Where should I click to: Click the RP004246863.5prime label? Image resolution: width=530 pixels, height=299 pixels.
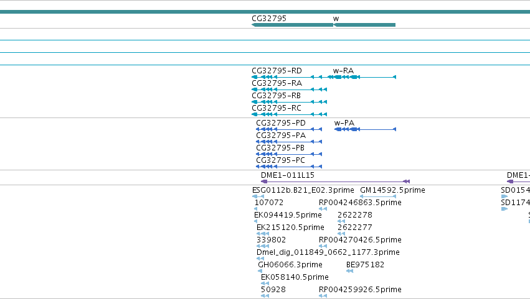click(x=360, y=203)
